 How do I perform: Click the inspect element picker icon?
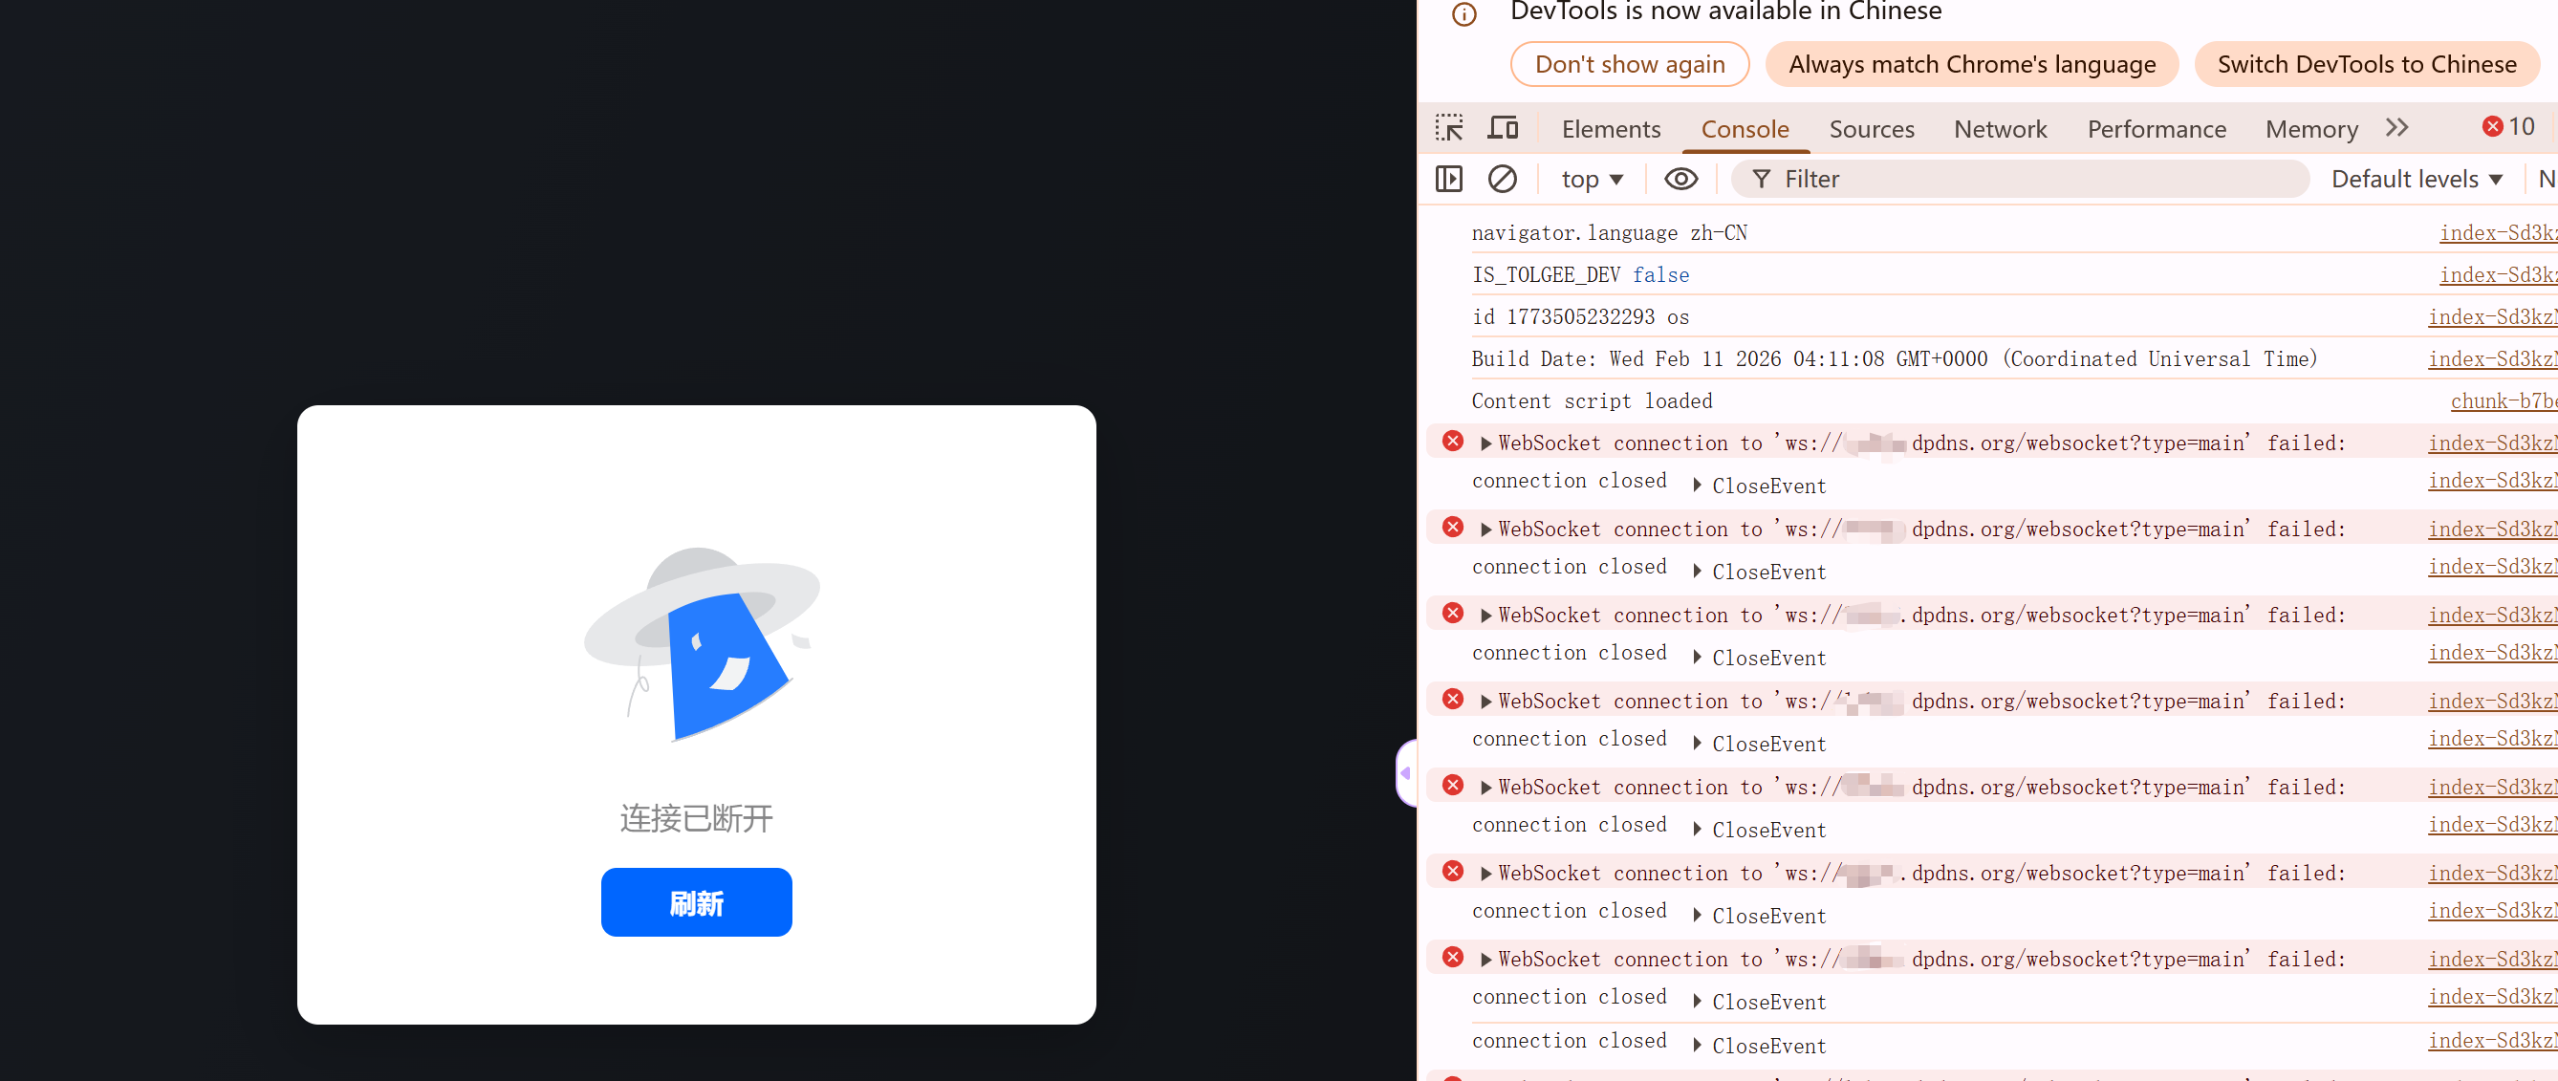pos(1449,128)
